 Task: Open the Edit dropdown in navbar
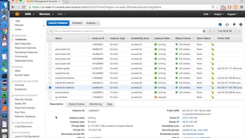click(62, 14)
